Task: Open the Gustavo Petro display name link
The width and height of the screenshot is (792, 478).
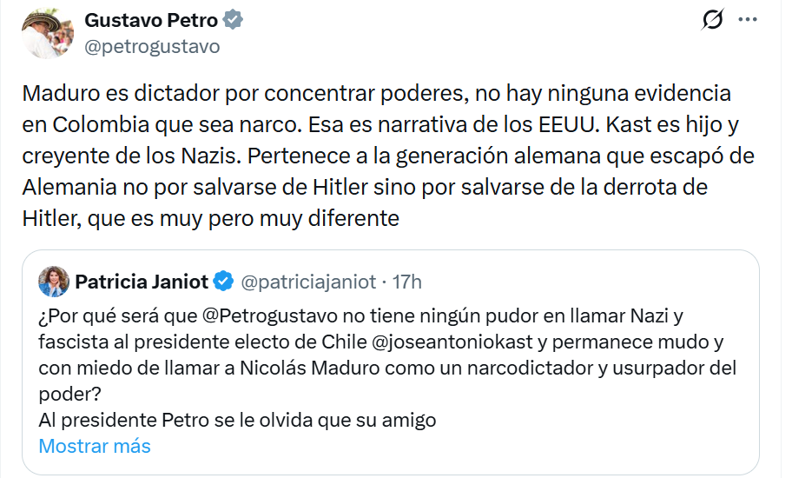Action: pyautogui.click(x=150, y=20)
